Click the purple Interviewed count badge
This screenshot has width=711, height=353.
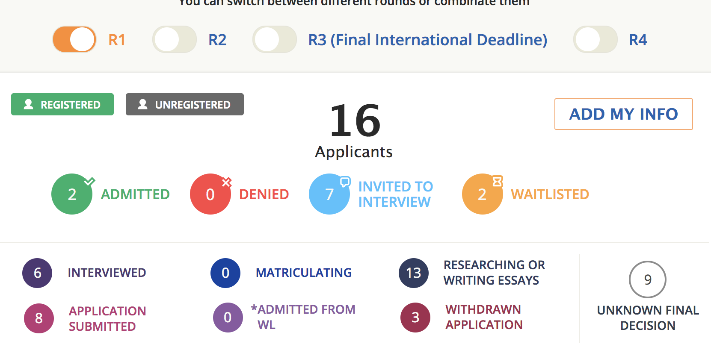tap(37, 273)
